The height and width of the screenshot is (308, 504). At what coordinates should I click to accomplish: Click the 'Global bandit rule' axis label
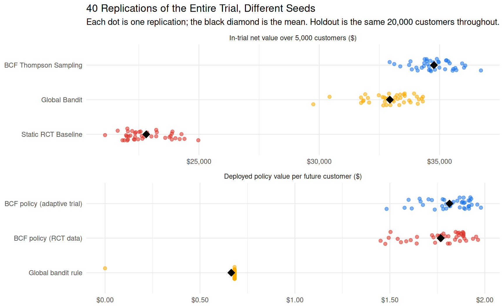point(55,273)
